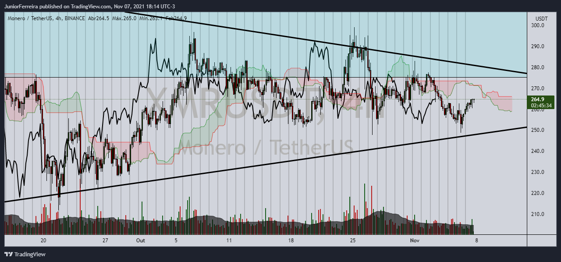Click the 280.0 price axis label
The image size is (561, 262).
[x=537, y=67]
